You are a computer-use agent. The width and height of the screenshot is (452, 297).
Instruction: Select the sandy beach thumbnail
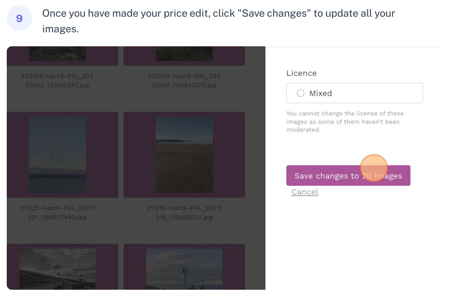[x=184, y=155]
